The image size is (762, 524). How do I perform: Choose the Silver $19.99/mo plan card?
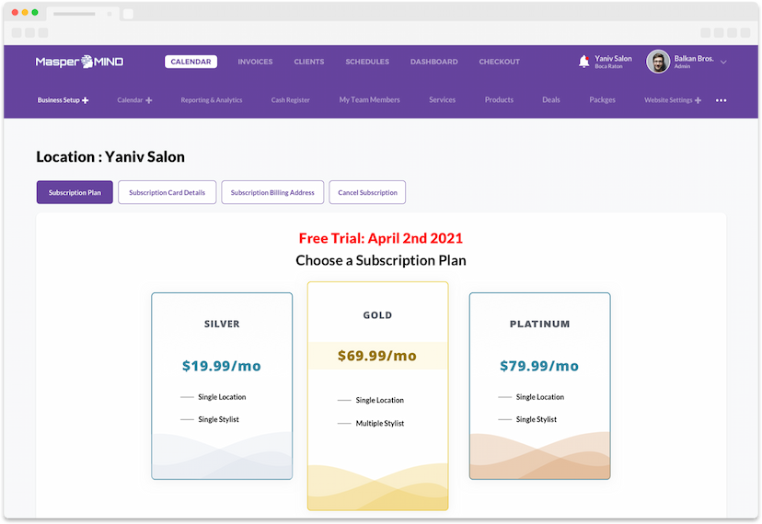tap(222, 385)
